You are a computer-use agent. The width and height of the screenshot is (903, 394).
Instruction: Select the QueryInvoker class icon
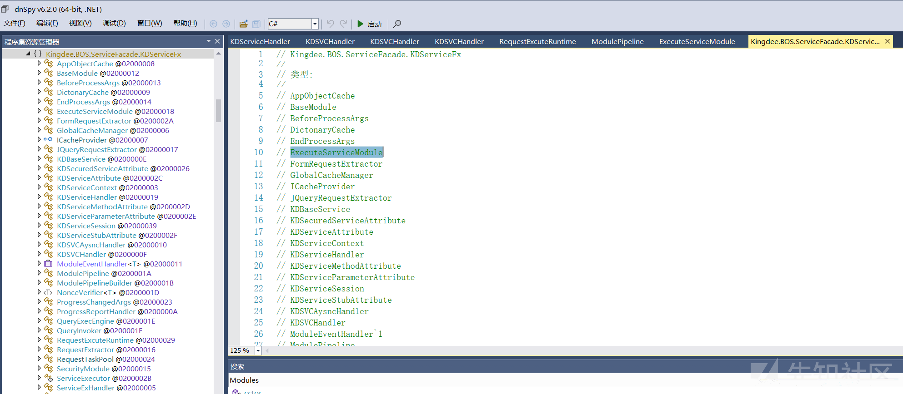(48, 330)
